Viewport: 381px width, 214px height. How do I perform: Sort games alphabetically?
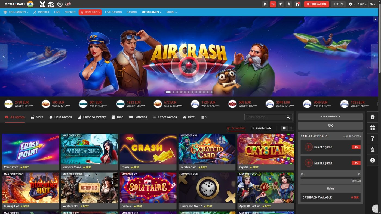coord(261,128)
